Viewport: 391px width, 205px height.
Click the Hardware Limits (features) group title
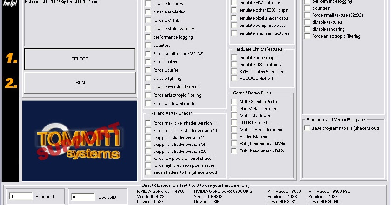pos(259,49)
